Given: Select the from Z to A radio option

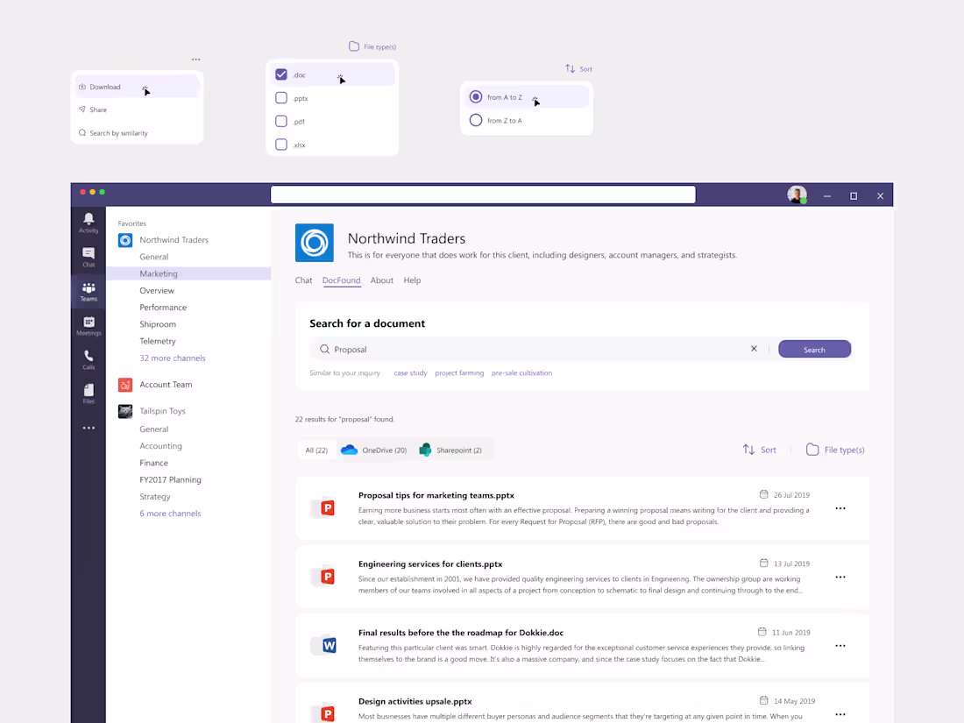Looking at the screenshot, I should click(x=475, y=121).
